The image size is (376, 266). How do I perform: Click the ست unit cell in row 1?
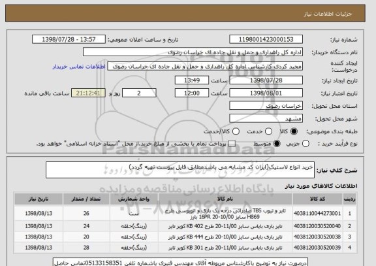[x=134, y=214]
